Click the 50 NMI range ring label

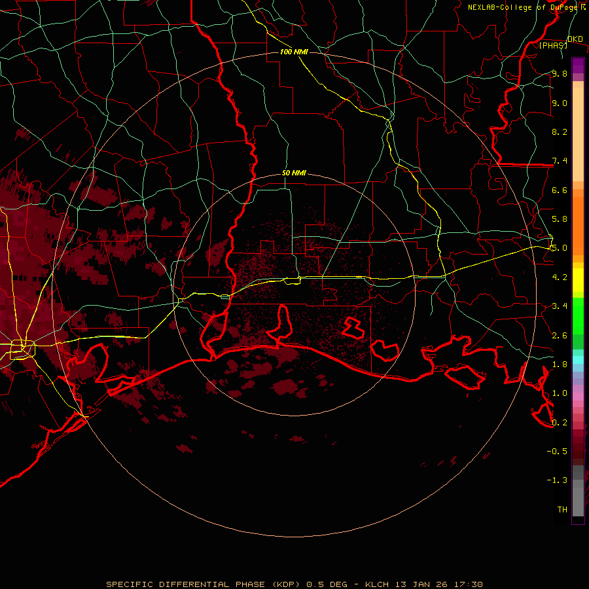(x=294, y=173)
